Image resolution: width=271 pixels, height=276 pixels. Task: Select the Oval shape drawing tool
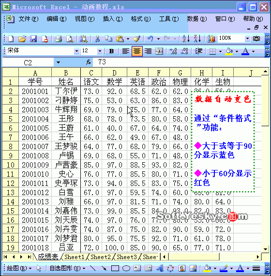(126, 268)
